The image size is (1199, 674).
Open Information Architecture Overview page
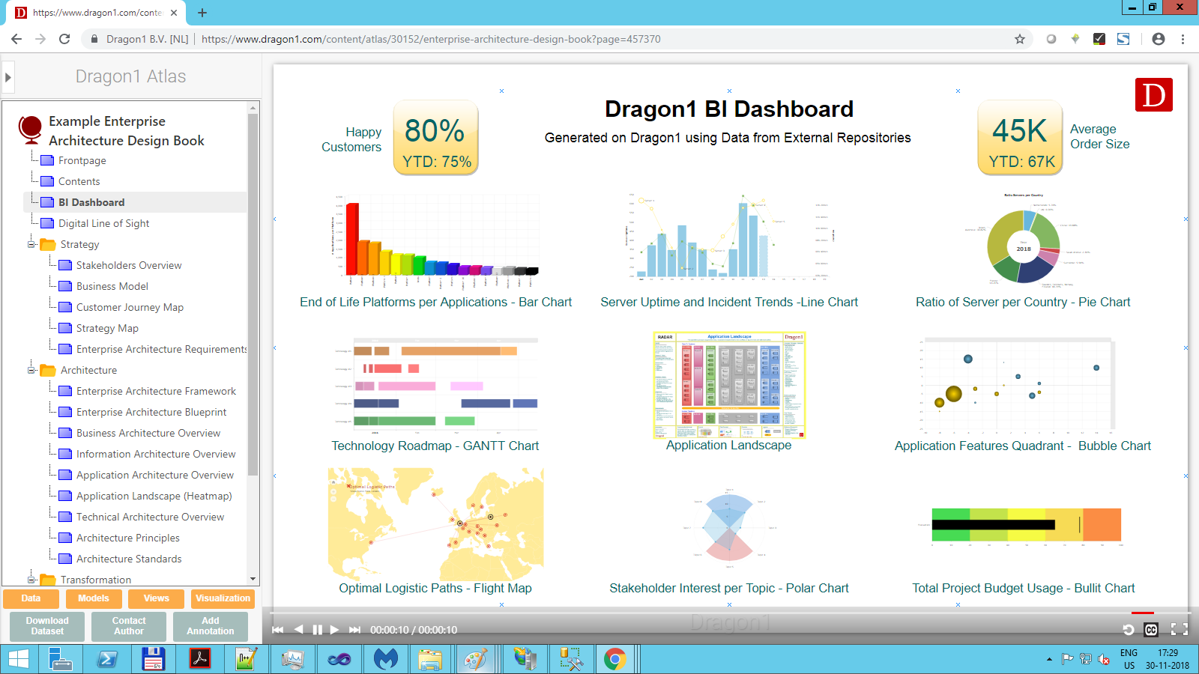[156, 454]
